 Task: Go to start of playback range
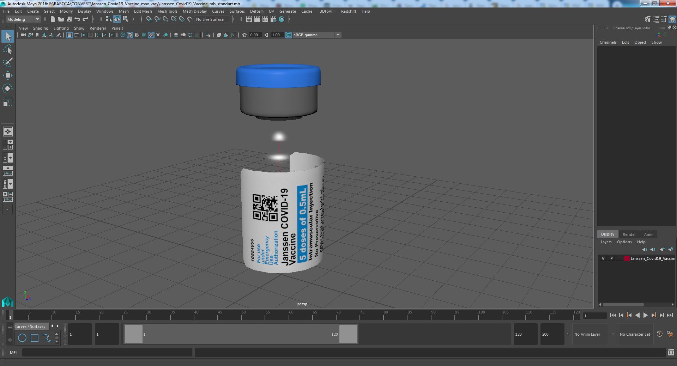tap(613, 316)
